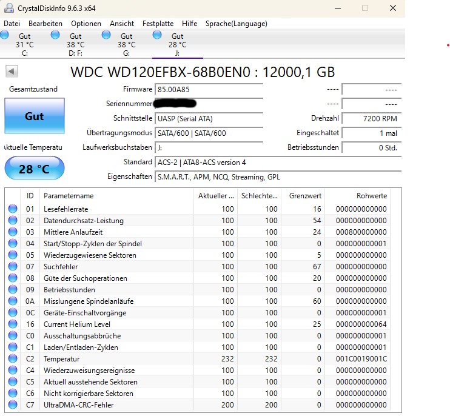Click the Gesamtzustand label

(33, 89)
